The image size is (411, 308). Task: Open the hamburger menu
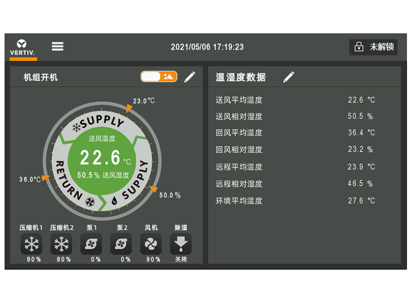[58, 46]
